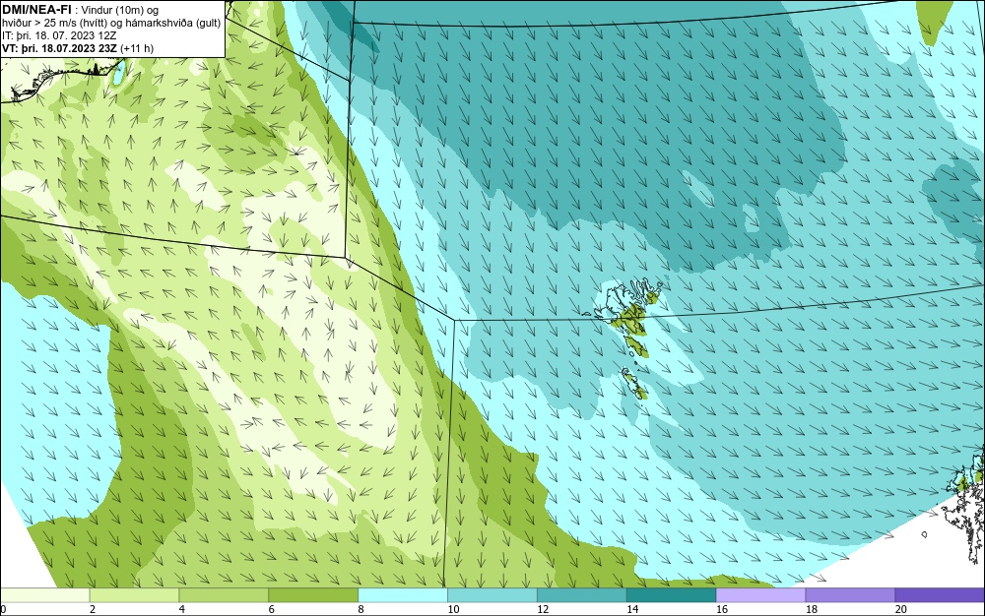This screenshot has height=616, width=985.
Task: Click the 'IT: þri. 18. 07. 2023 12Z' line
Action: pyautogui.click(x=59, y=35)
